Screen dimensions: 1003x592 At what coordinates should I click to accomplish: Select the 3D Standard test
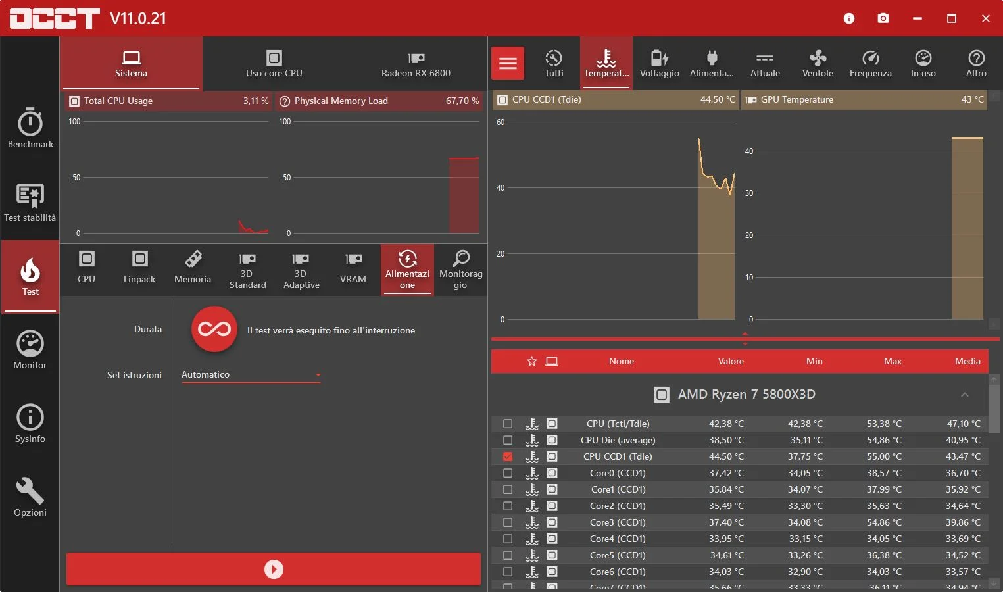247,270
